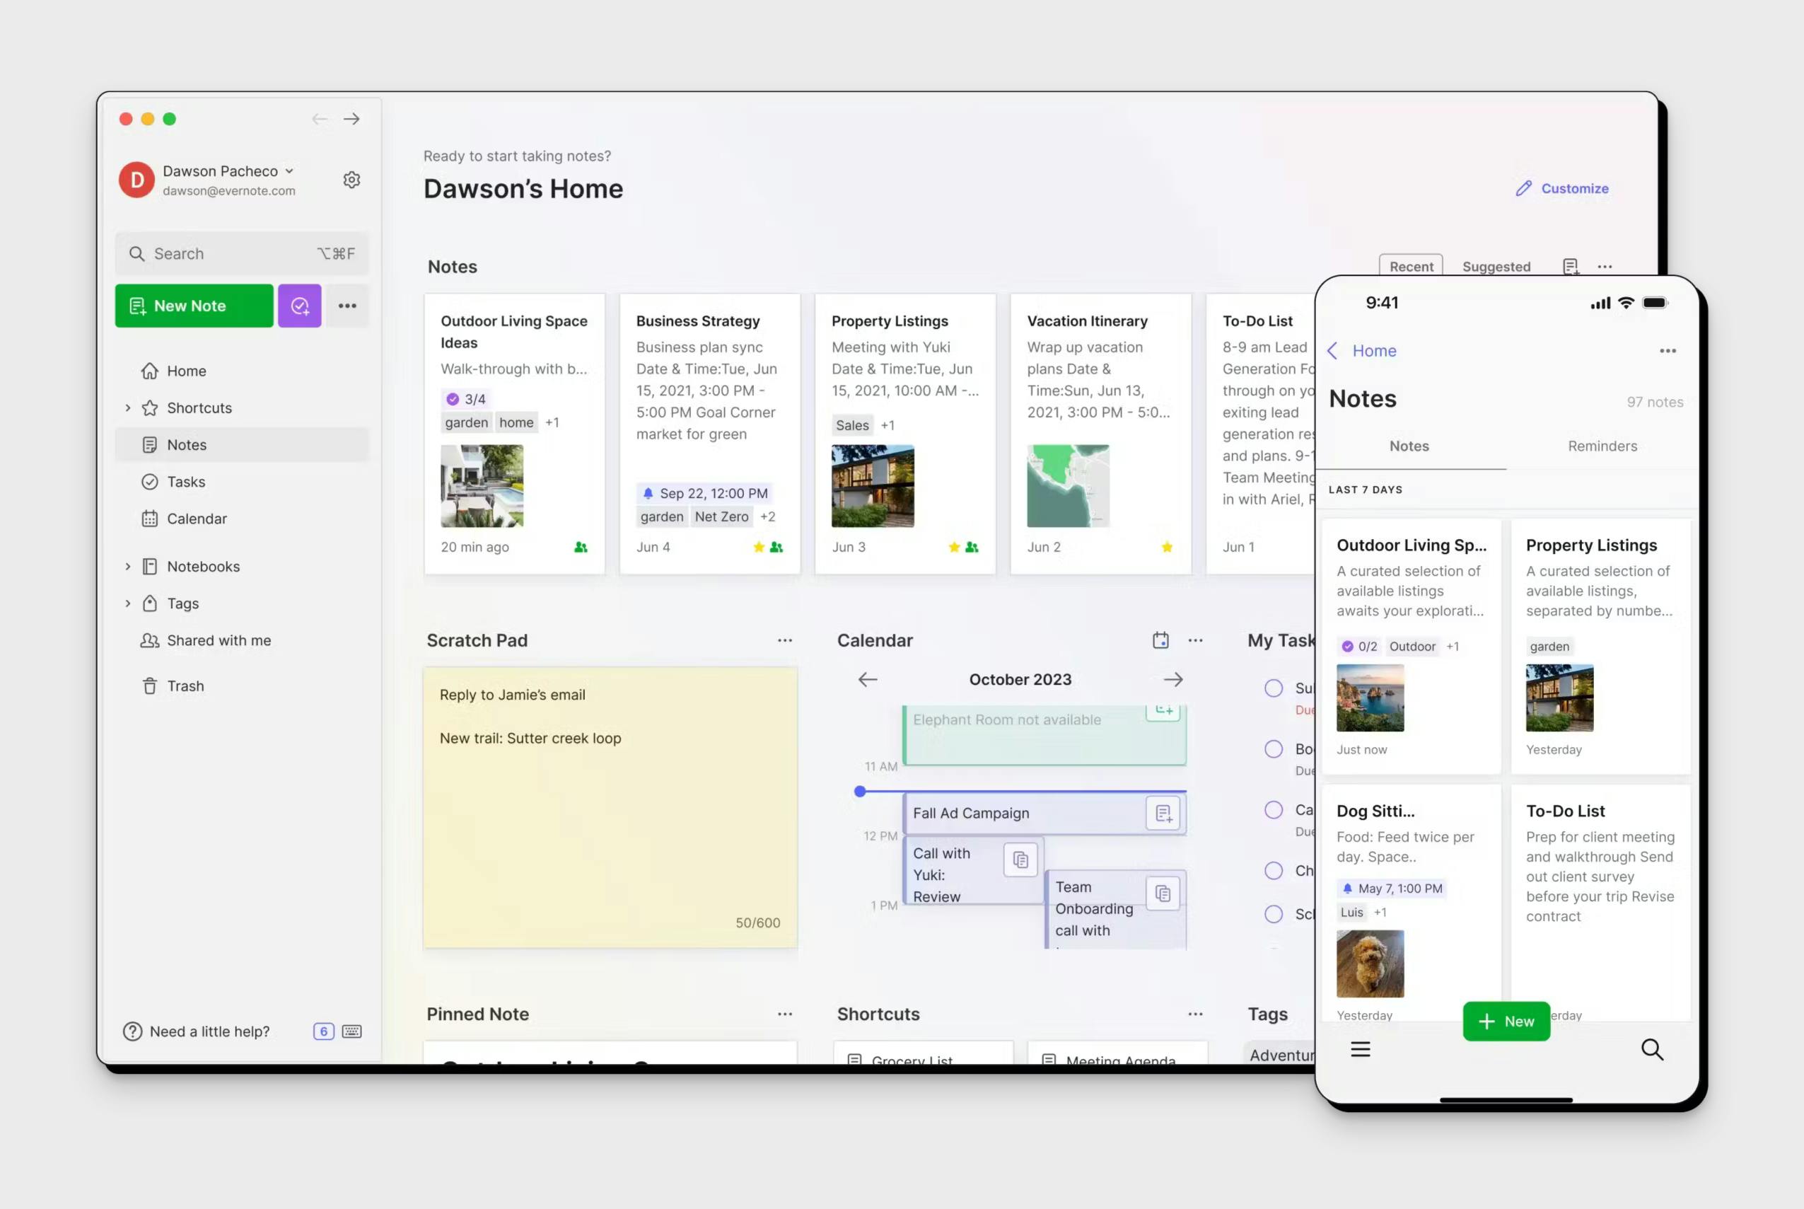Tap the 0/2 checklist badge on Outdoor note
The height and width of the screenshot is (1209, 1804).
click(x=1359, y=646)
